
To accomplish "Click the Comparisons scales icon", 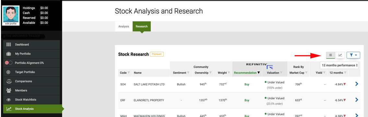I will (9, 81).
